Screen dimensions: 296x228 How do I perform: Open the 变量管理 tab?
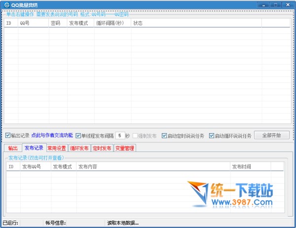point(125,148)
